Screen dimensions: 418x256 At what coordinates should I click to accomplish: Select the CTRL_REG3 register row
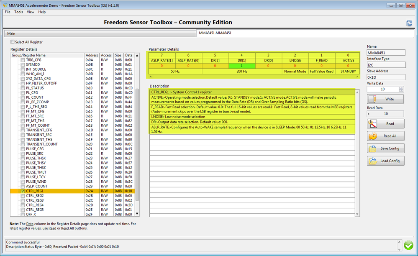pos(72,200)
